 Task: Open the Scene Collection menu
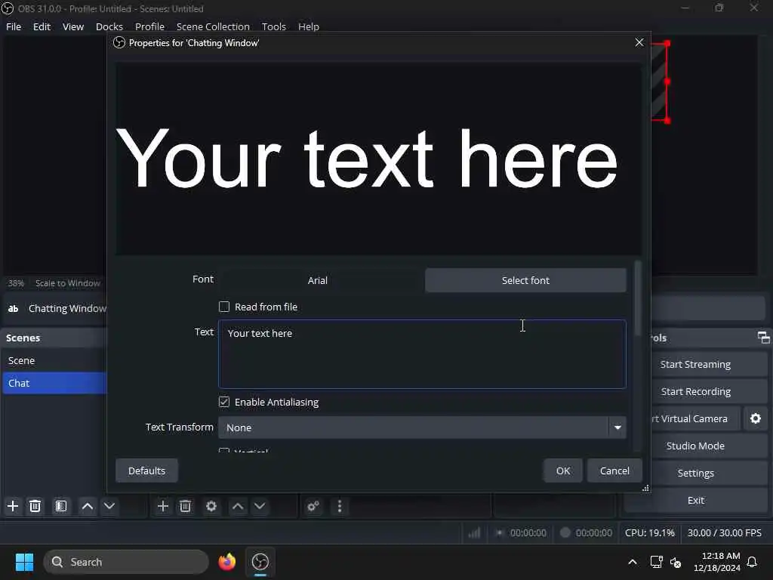coord(213,26)
